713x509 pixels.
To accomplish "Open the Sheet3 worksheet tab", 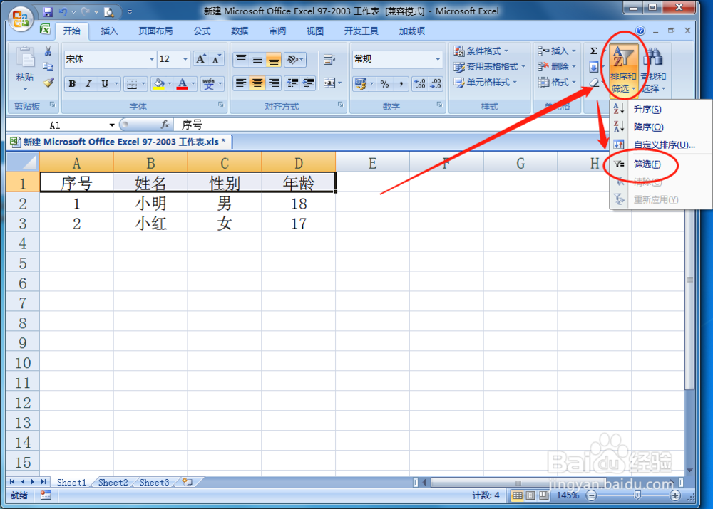I will click(x=154, y=482).
